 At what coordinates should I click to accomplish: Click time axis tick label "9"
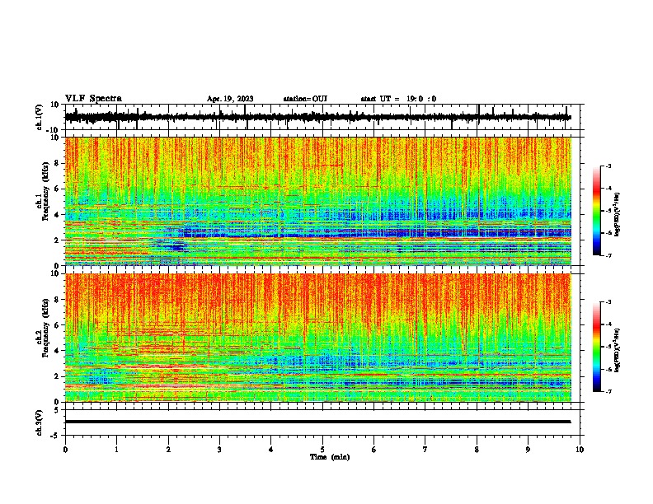528,450
